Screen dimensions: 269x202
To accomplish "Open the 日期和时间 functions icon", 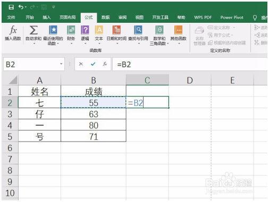I will [116, 30].
